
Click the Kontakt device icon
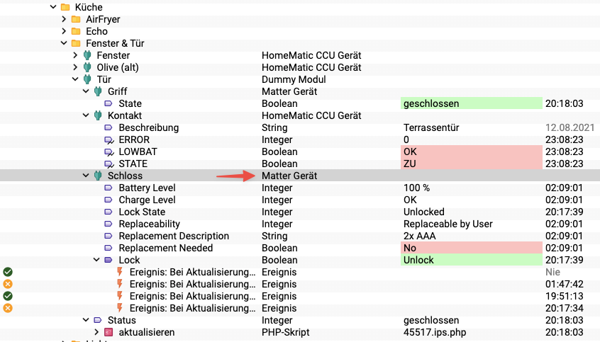[x=98, y=115]
